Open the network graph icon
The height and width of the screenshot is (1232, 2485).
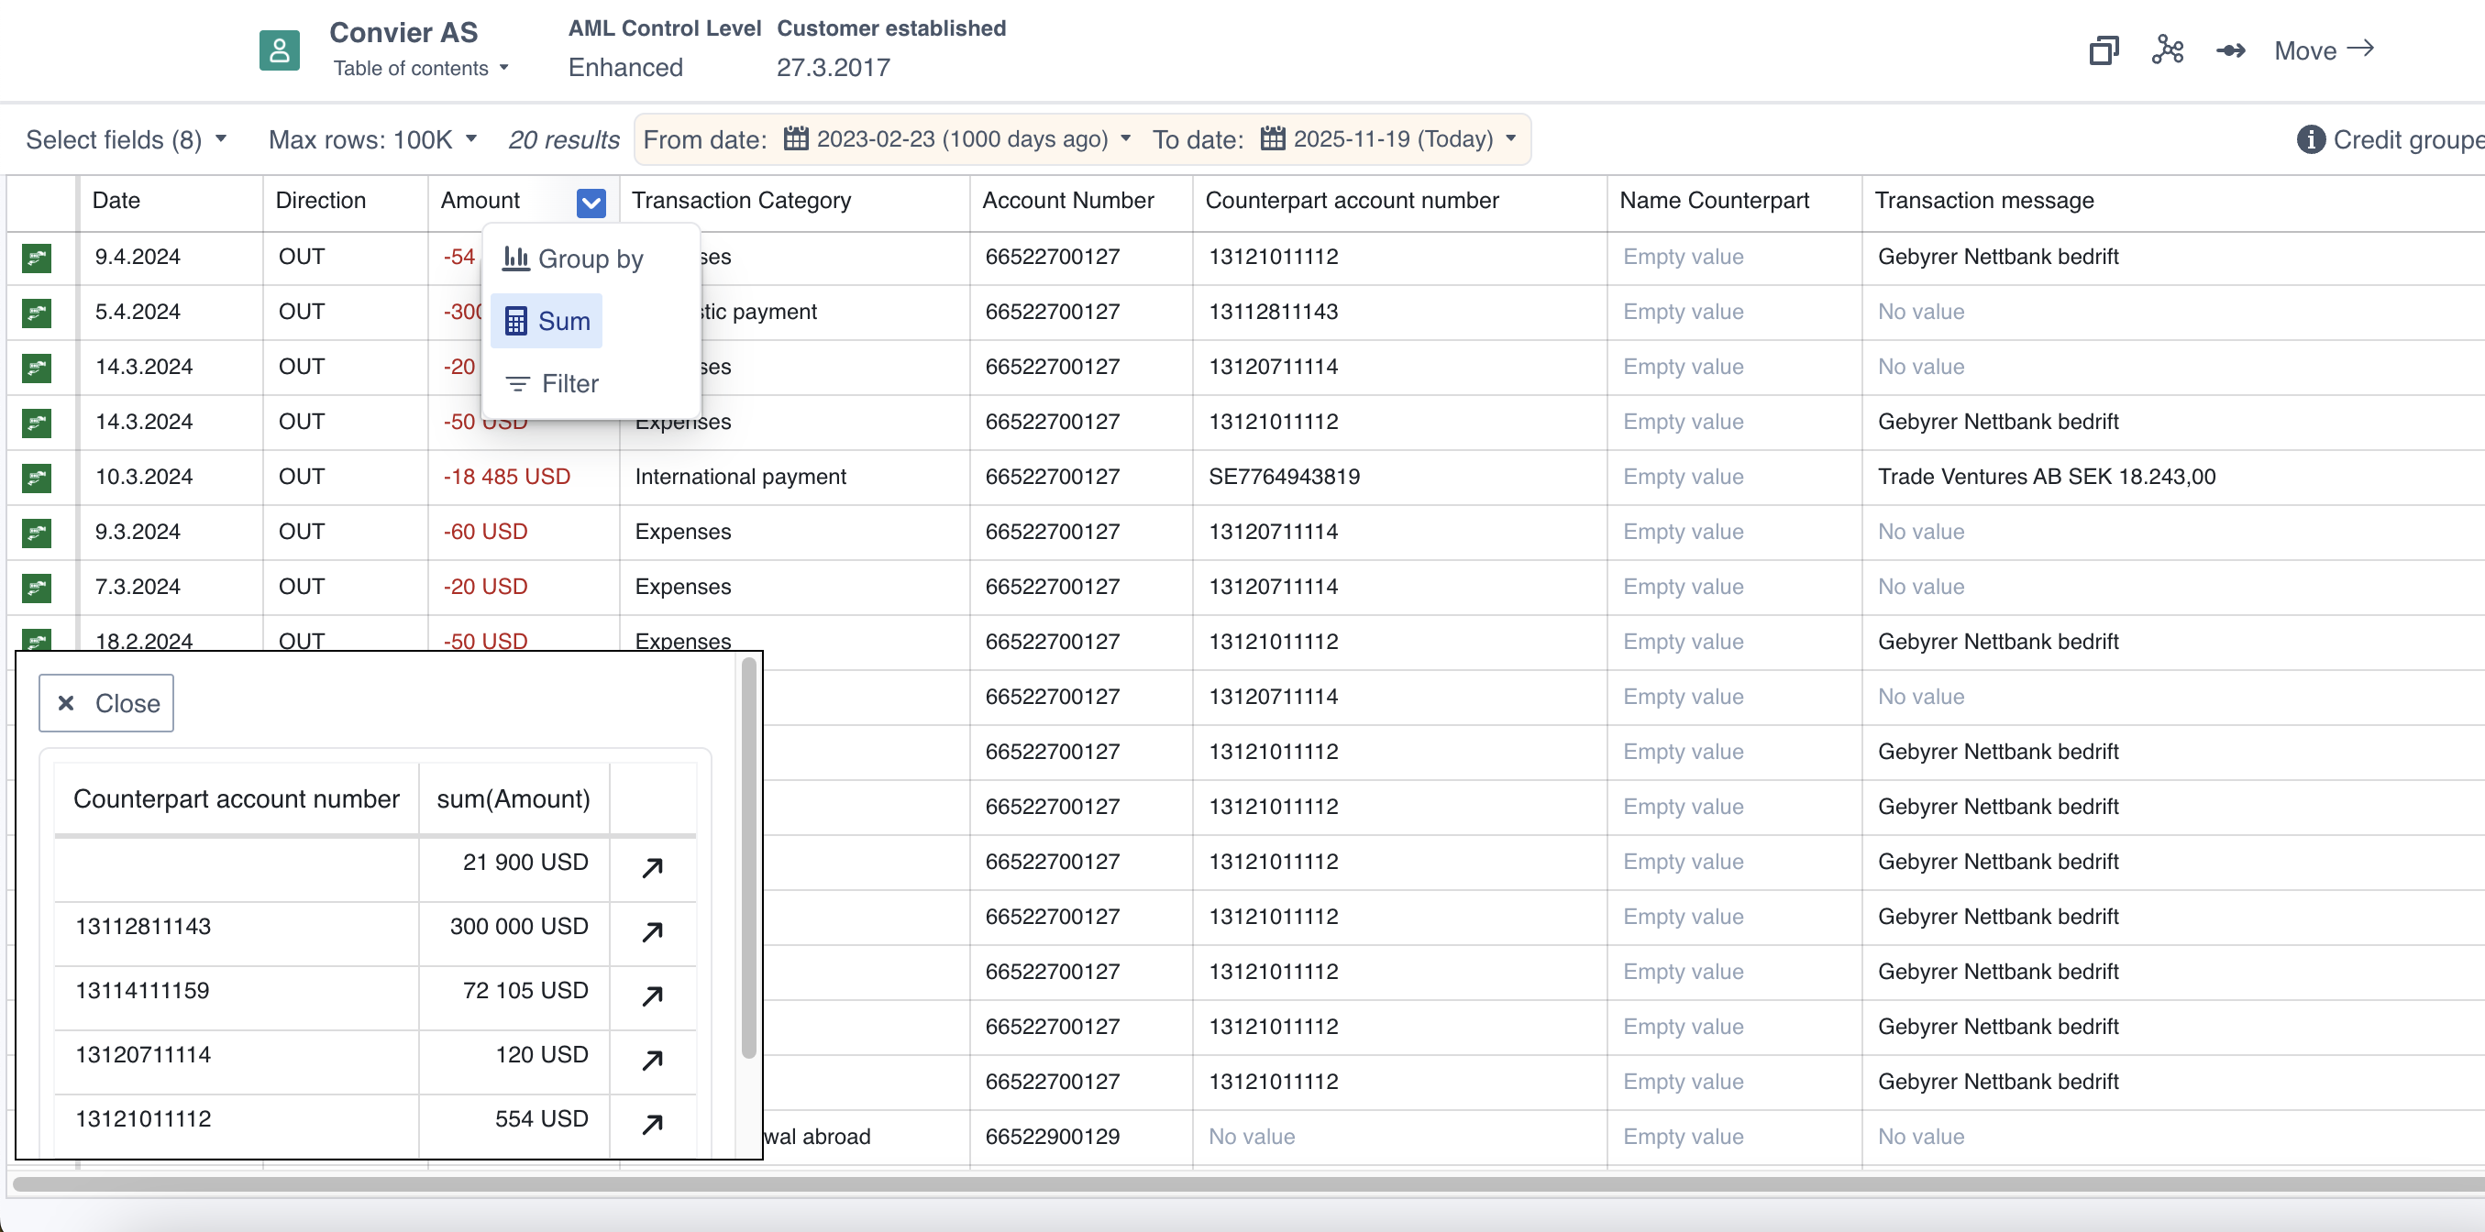click(x=2167, y=50)
